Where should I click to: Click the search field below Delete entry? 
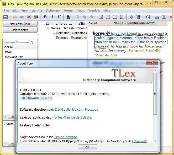(20, 36)
